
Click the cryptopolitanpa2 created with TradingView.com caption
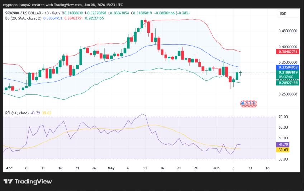point(63,5)
